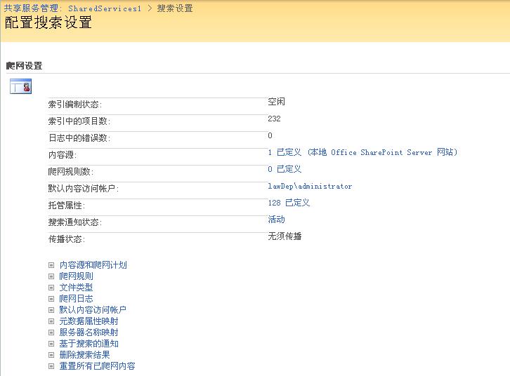Screen dimensions: 510x376
Task: Click bullet icon beside 基于搜索的通知
Action: tap(51, 344)
